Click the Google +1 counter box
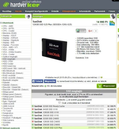The height and width of the screenshot is (129, 119). pyautogui.click(x=96, y=31)
